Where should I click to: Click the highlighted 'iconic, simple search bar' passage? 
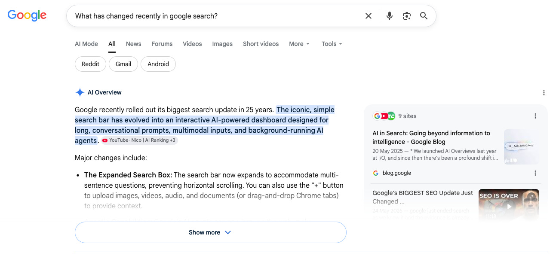(205, 125)
